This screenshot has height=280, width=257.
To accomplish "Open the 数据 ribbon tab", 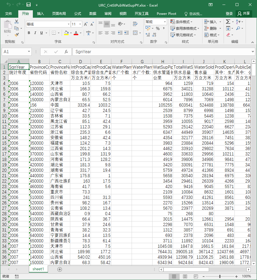I will 93,14.
